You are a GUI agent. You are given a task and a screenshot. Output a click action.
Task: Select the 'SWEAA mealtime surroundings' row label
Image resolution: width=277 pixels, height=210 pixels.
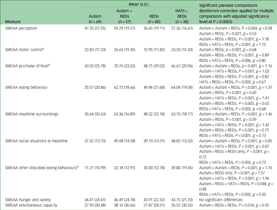pyautogui.click(x=30, y=114)
